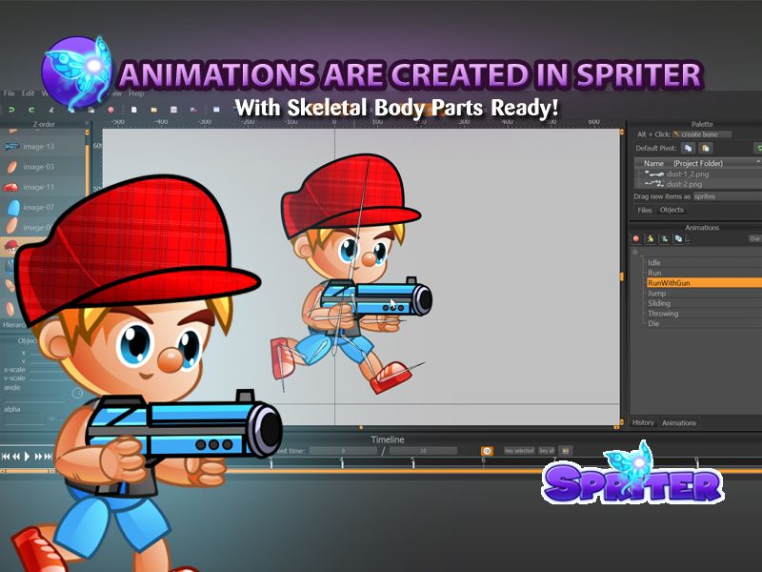The height and width of the screenshot is (572, 762).
Task: Select the RunWithGun animation
Action: point(704,282)
